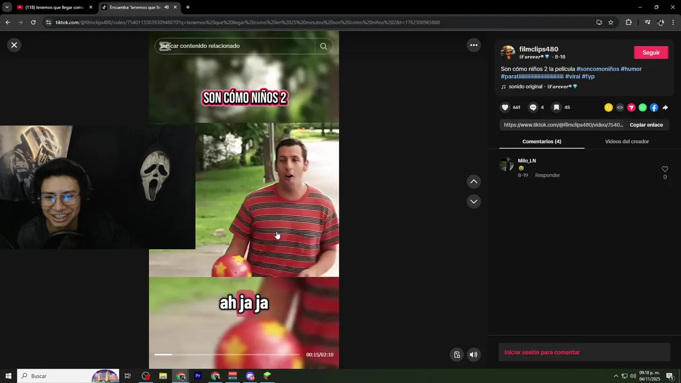Open the #fyp hashtag
681x383 pixels.
(x=588, y=77)
